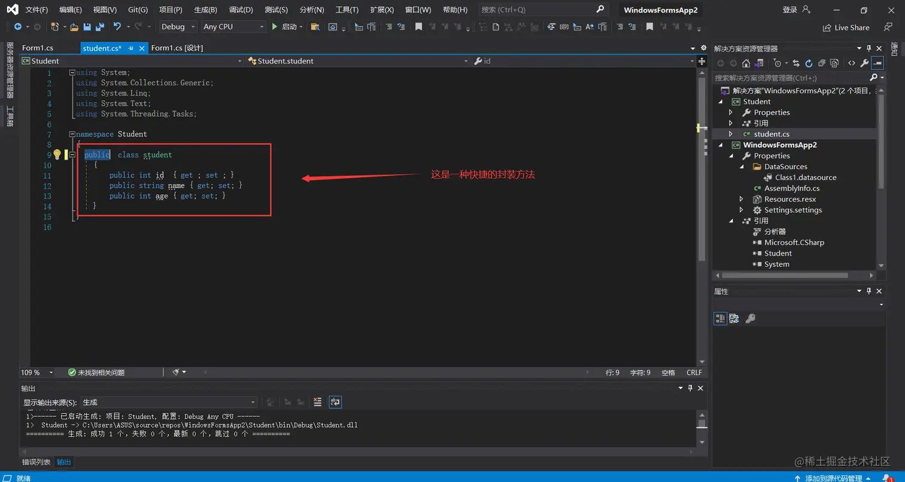Pin the student.cs tab
This screenshot has height=482, width=905.
[131, 48]
